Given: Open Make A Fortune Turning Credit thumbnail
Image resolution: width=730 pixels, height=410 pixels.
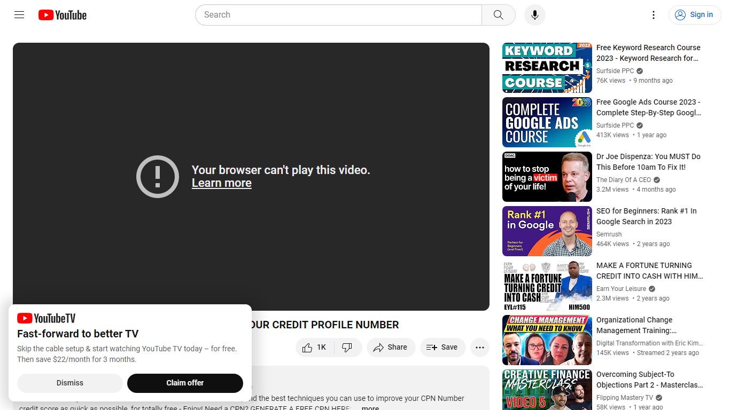Looking at the screenshot, I should point(547,286).
